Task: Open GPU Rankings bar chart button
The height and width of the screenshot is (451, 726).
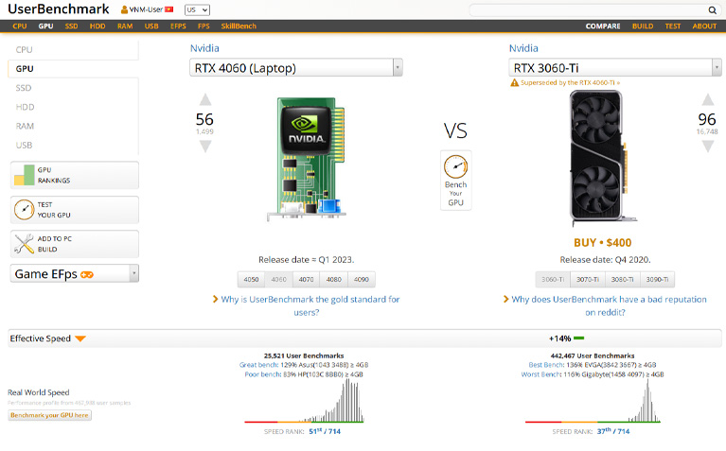Action: pyautogui.click(x=75, y=175)
